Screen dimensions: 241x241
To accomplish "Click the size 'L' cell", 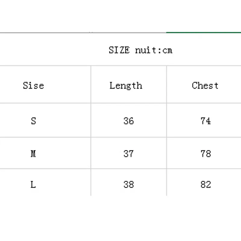I will pos(45,183).
